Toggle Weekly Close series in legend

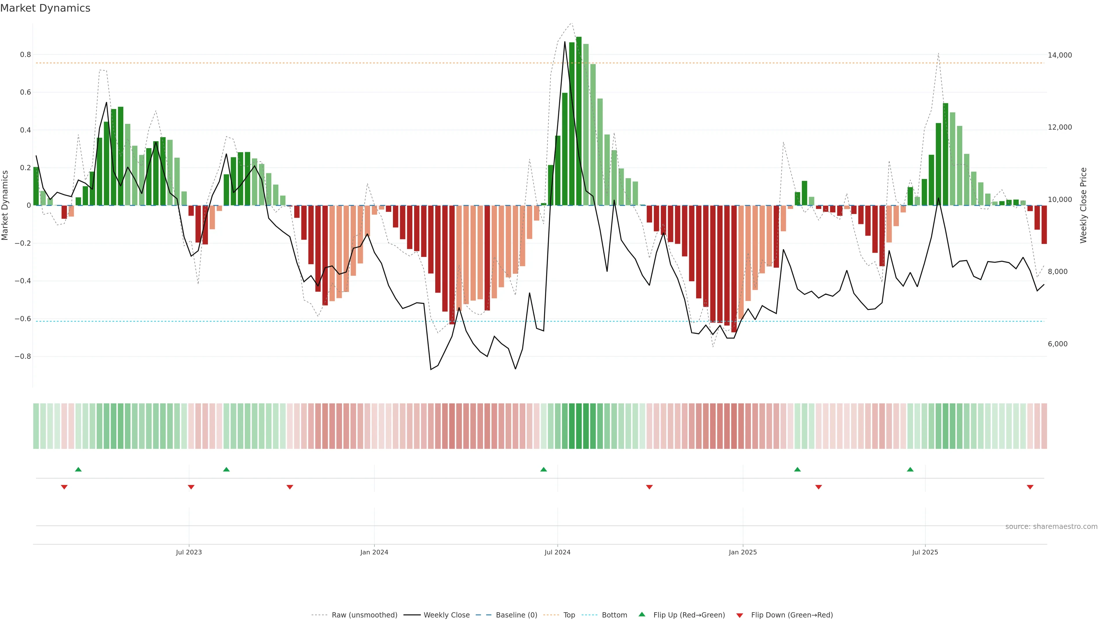446,615
